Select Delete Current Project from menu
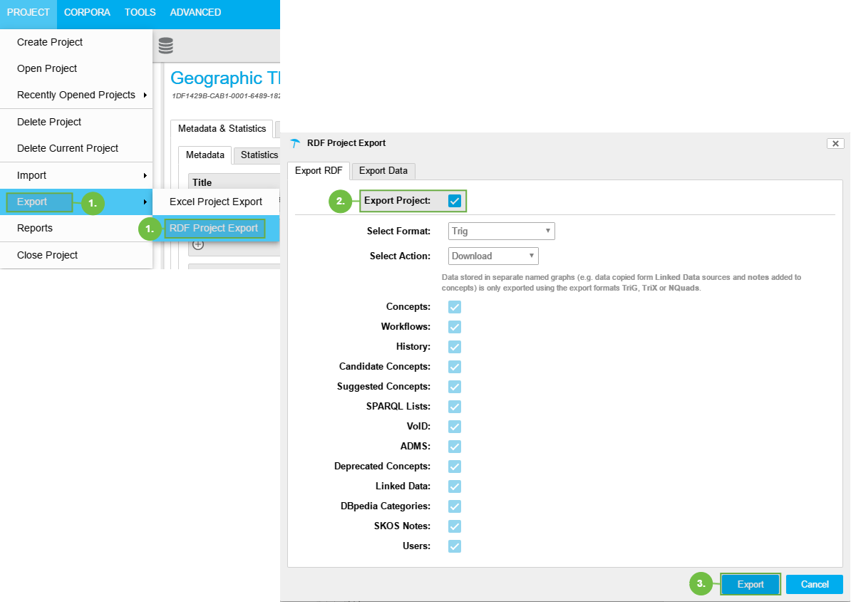Viewport: 851px width, 604px height. (68, 148)
